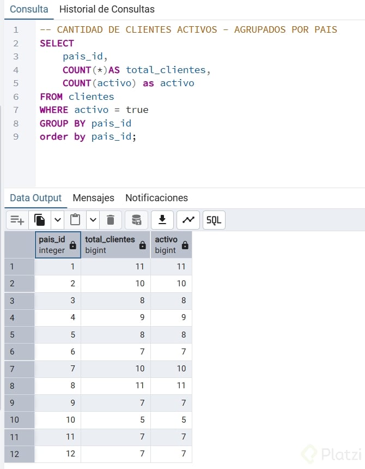Click 'order by pais_id;' on line 9
The height and width of the screenshot is (469, 365).
(x=88, y=137)
